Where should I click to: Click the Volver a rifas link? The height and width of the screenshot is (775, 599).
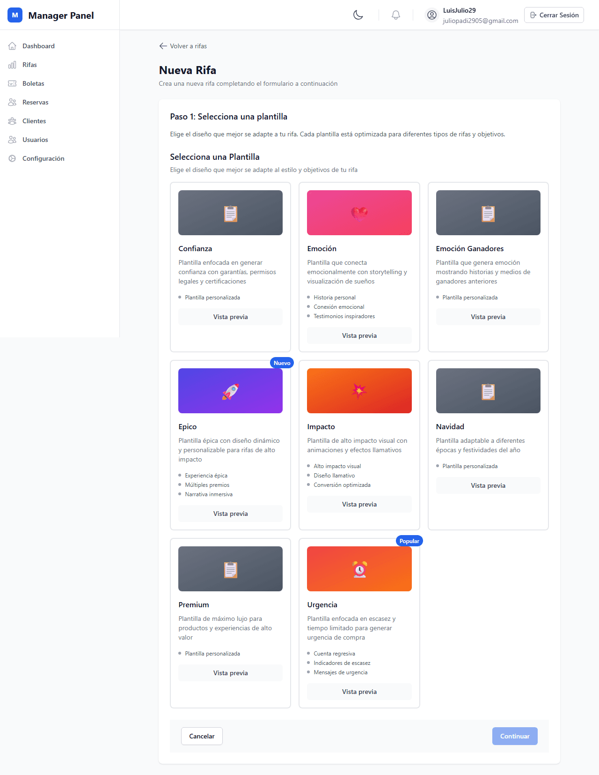[183, 46]
